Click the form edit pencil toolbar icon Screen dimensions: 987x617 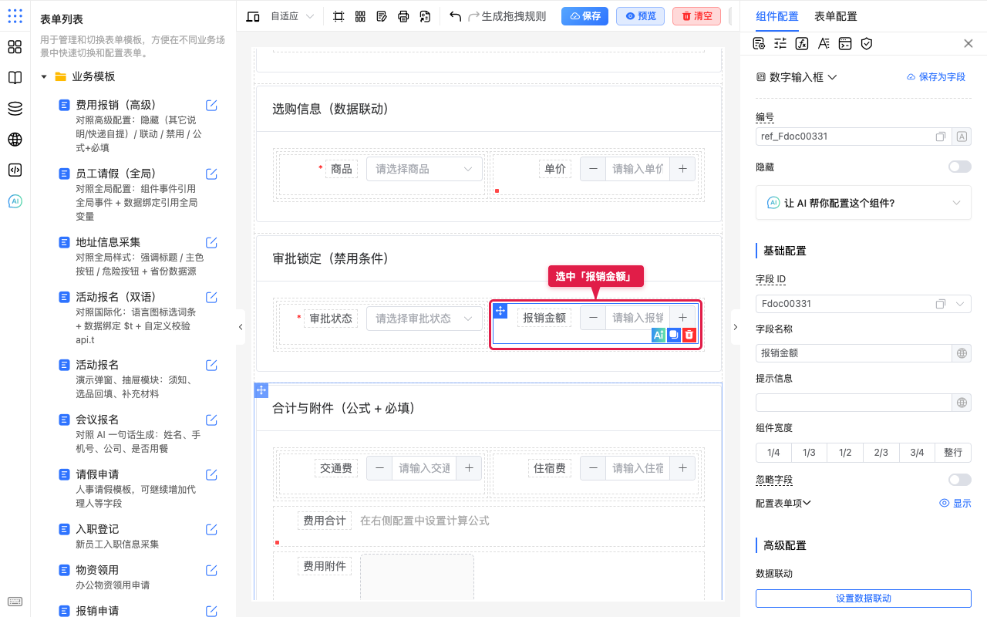(x=382, y=16)
